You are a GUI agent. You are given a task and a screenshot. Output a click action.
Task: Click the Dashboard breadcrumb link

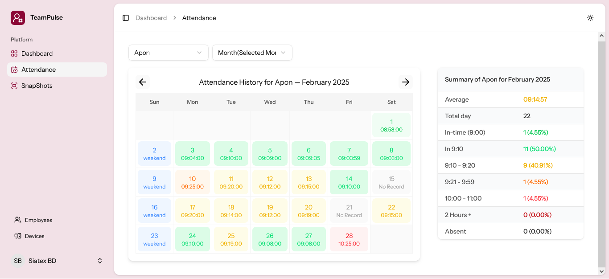coord(151,18)
